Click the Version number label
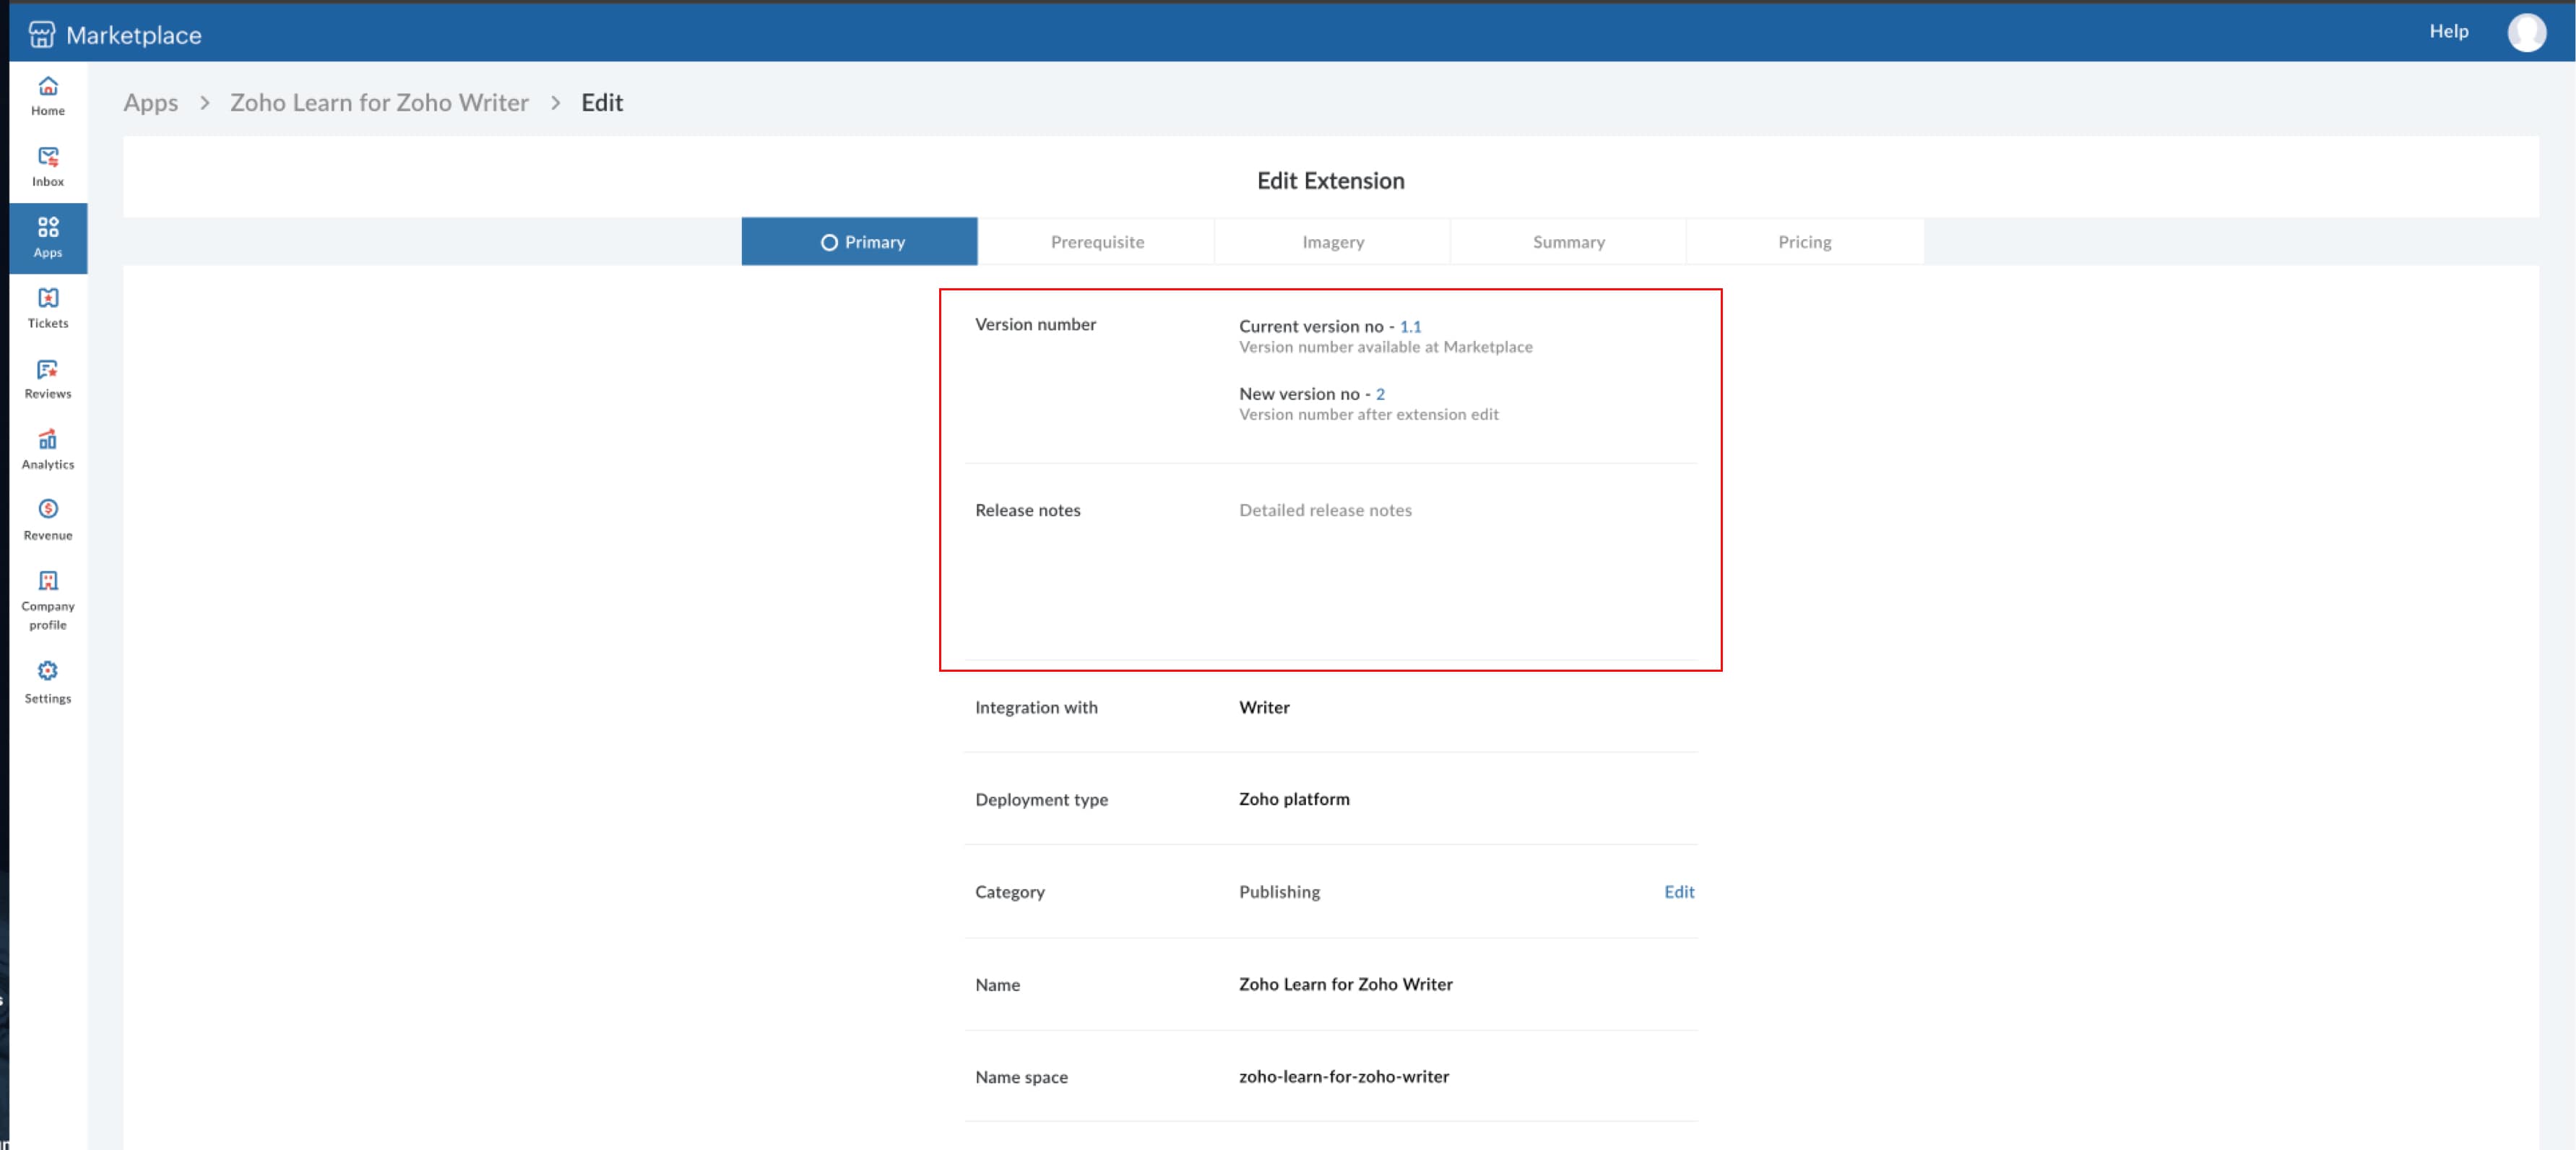This screenshot has width=2576, height=1150. [1035, 325]
